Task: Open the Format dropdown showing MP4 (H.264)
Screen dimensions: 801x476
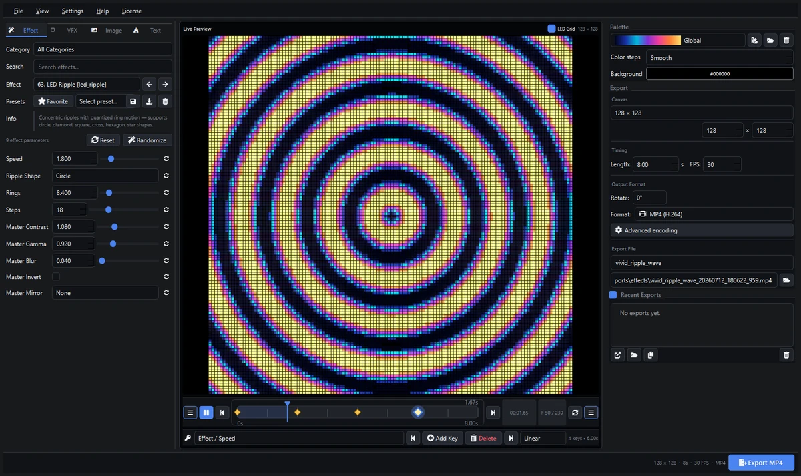Action: point(714,214)
